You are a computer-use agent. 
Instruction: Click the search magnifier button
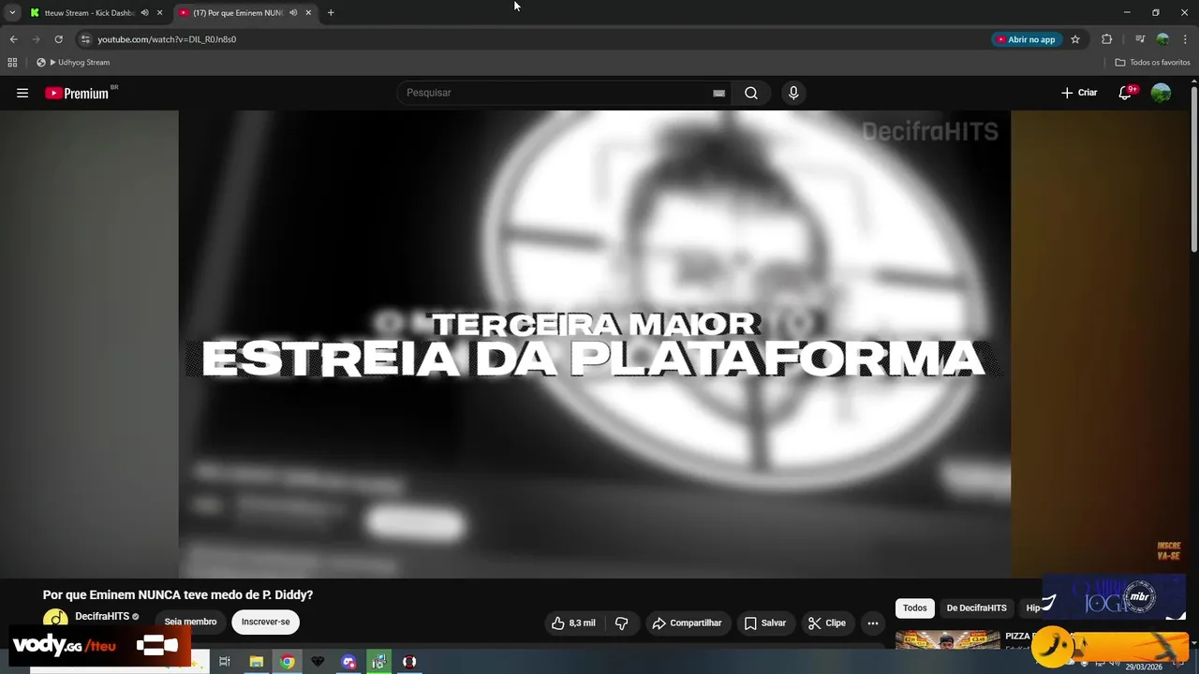pyautogui.click(x=751, y=93)
